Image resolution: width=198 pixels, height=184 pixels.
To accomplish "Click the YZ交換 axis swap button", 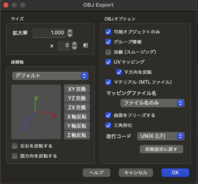I will coord(77,98).
